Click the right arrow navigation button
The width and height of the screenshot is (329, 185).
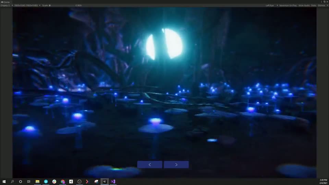176,165
